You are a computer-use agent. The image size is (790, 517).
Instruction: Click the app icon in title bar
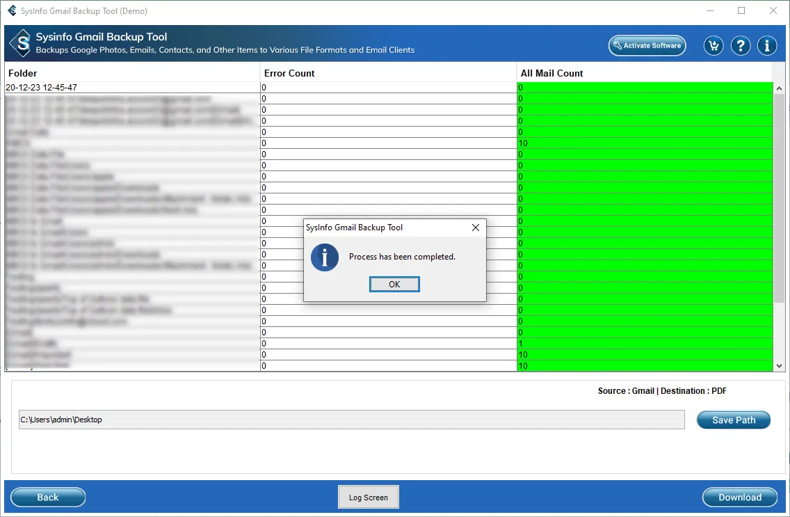click(x=12, y=11)
